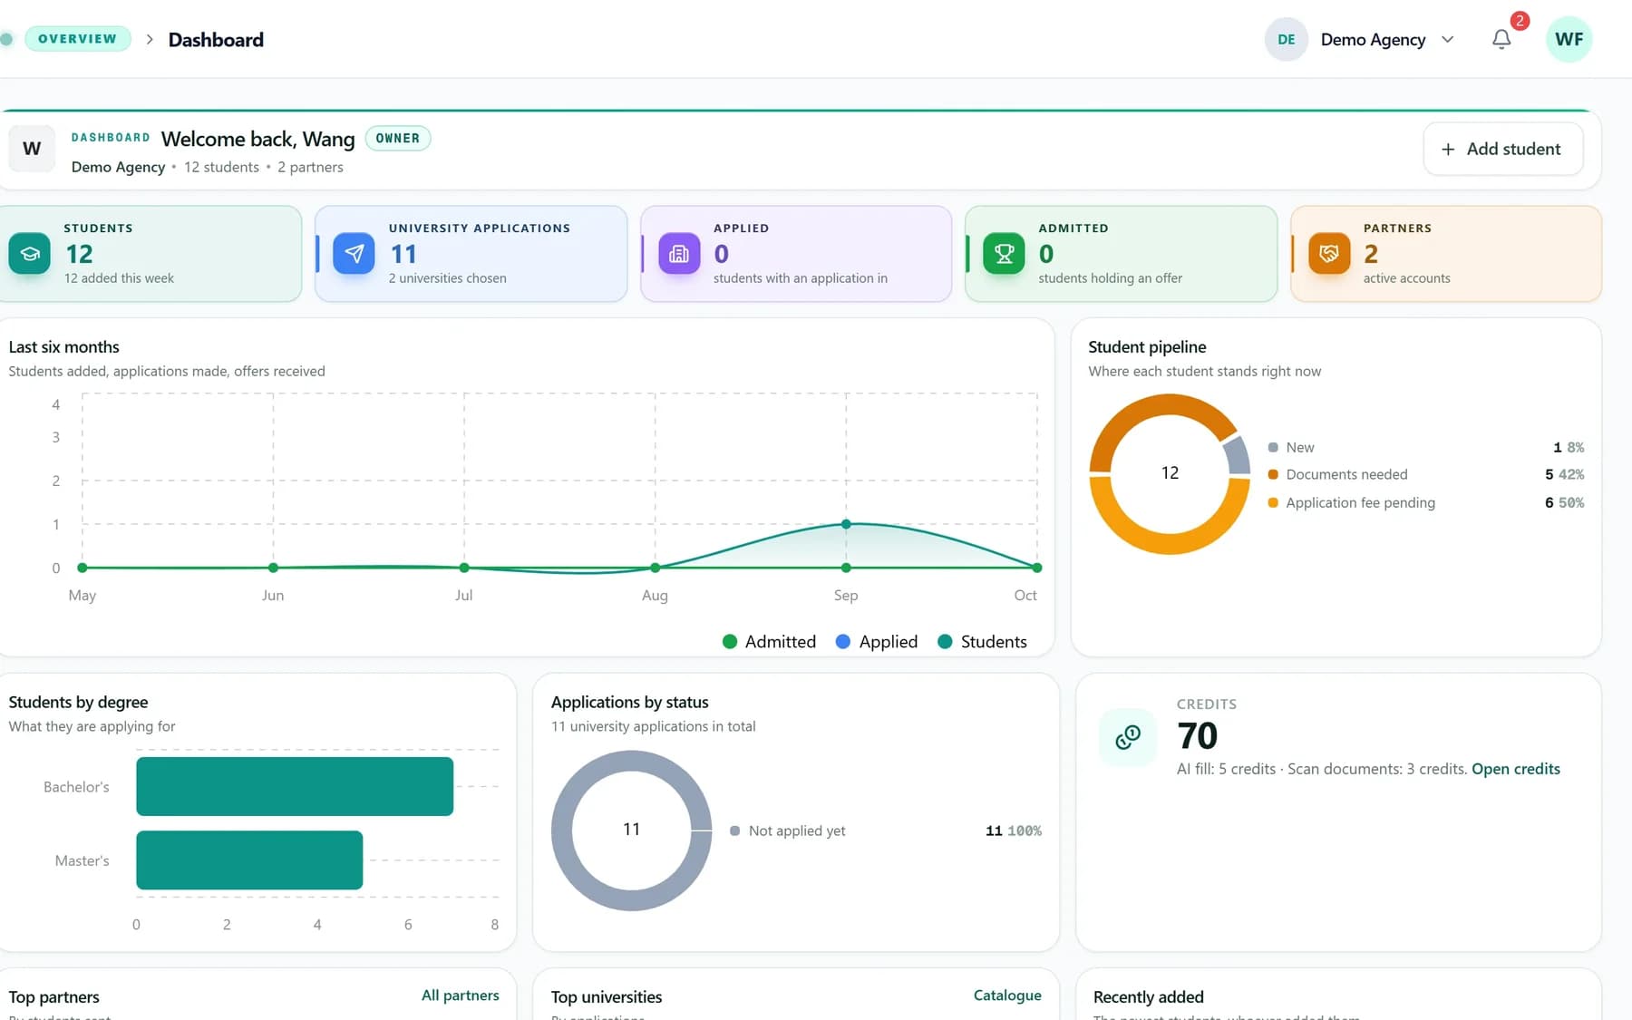Image resolution: width=1632 pixels, height=1020 pixels.
Task: Click the University Applications paper plane icon
Action: [x=354, y=254]
